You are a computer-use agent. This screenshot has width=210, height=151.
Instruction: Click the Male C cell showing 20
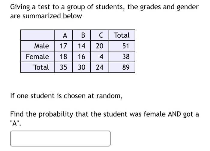[x=100, y=46]
